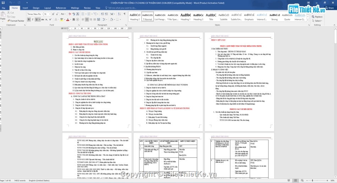
Task: Click the Paste clipboard icon
Action: coord(3,15)
